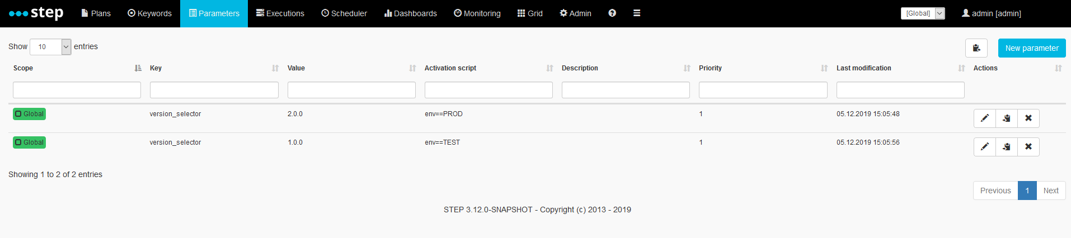This screenshot has width=1071, height=238.
Task: Delete the env==PROD parameter row
Action: click(1028, 118)
